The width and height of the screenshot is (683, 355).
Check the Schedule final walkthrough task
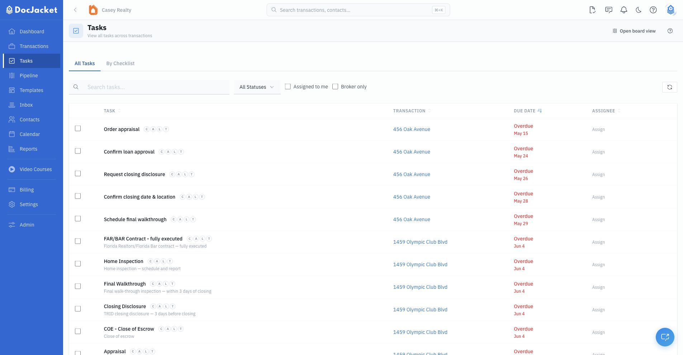[78, 219]
